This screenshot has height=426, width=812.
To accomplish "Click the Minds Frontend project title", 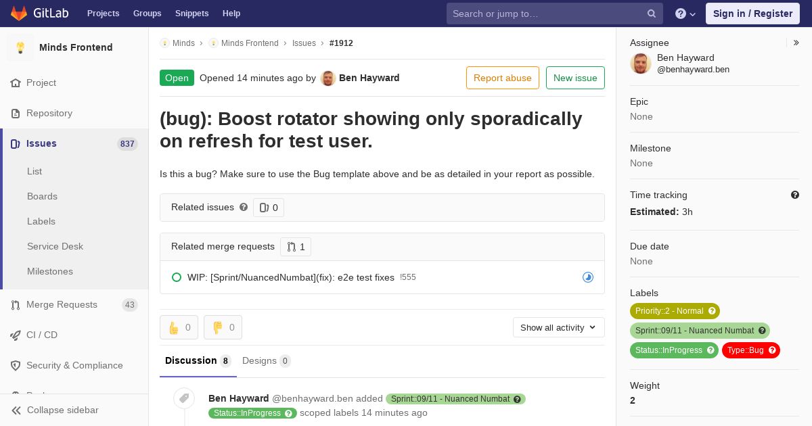I will coord(76,47).
